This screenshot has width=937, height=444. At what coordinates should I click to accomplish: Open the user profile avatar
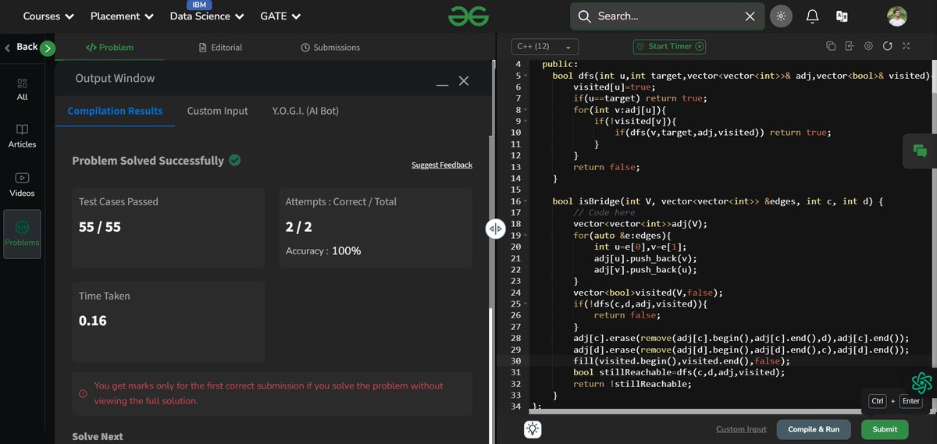[897, 16]
